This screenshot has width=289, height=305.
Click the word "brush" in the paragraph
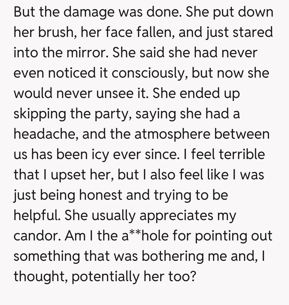55,33
